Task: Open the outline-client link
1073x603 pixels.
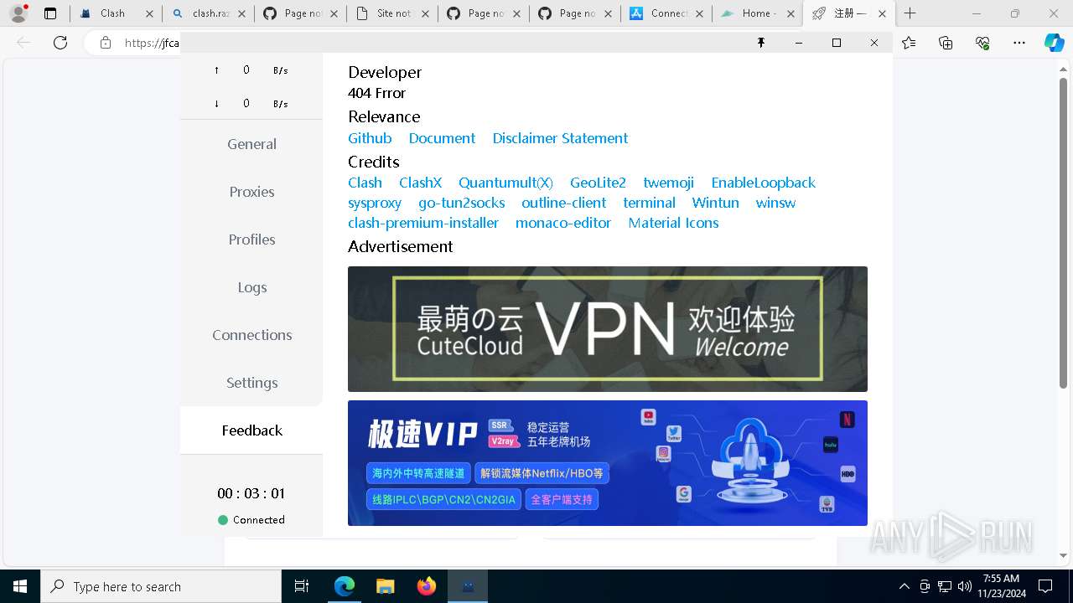Action: (563, 203)
